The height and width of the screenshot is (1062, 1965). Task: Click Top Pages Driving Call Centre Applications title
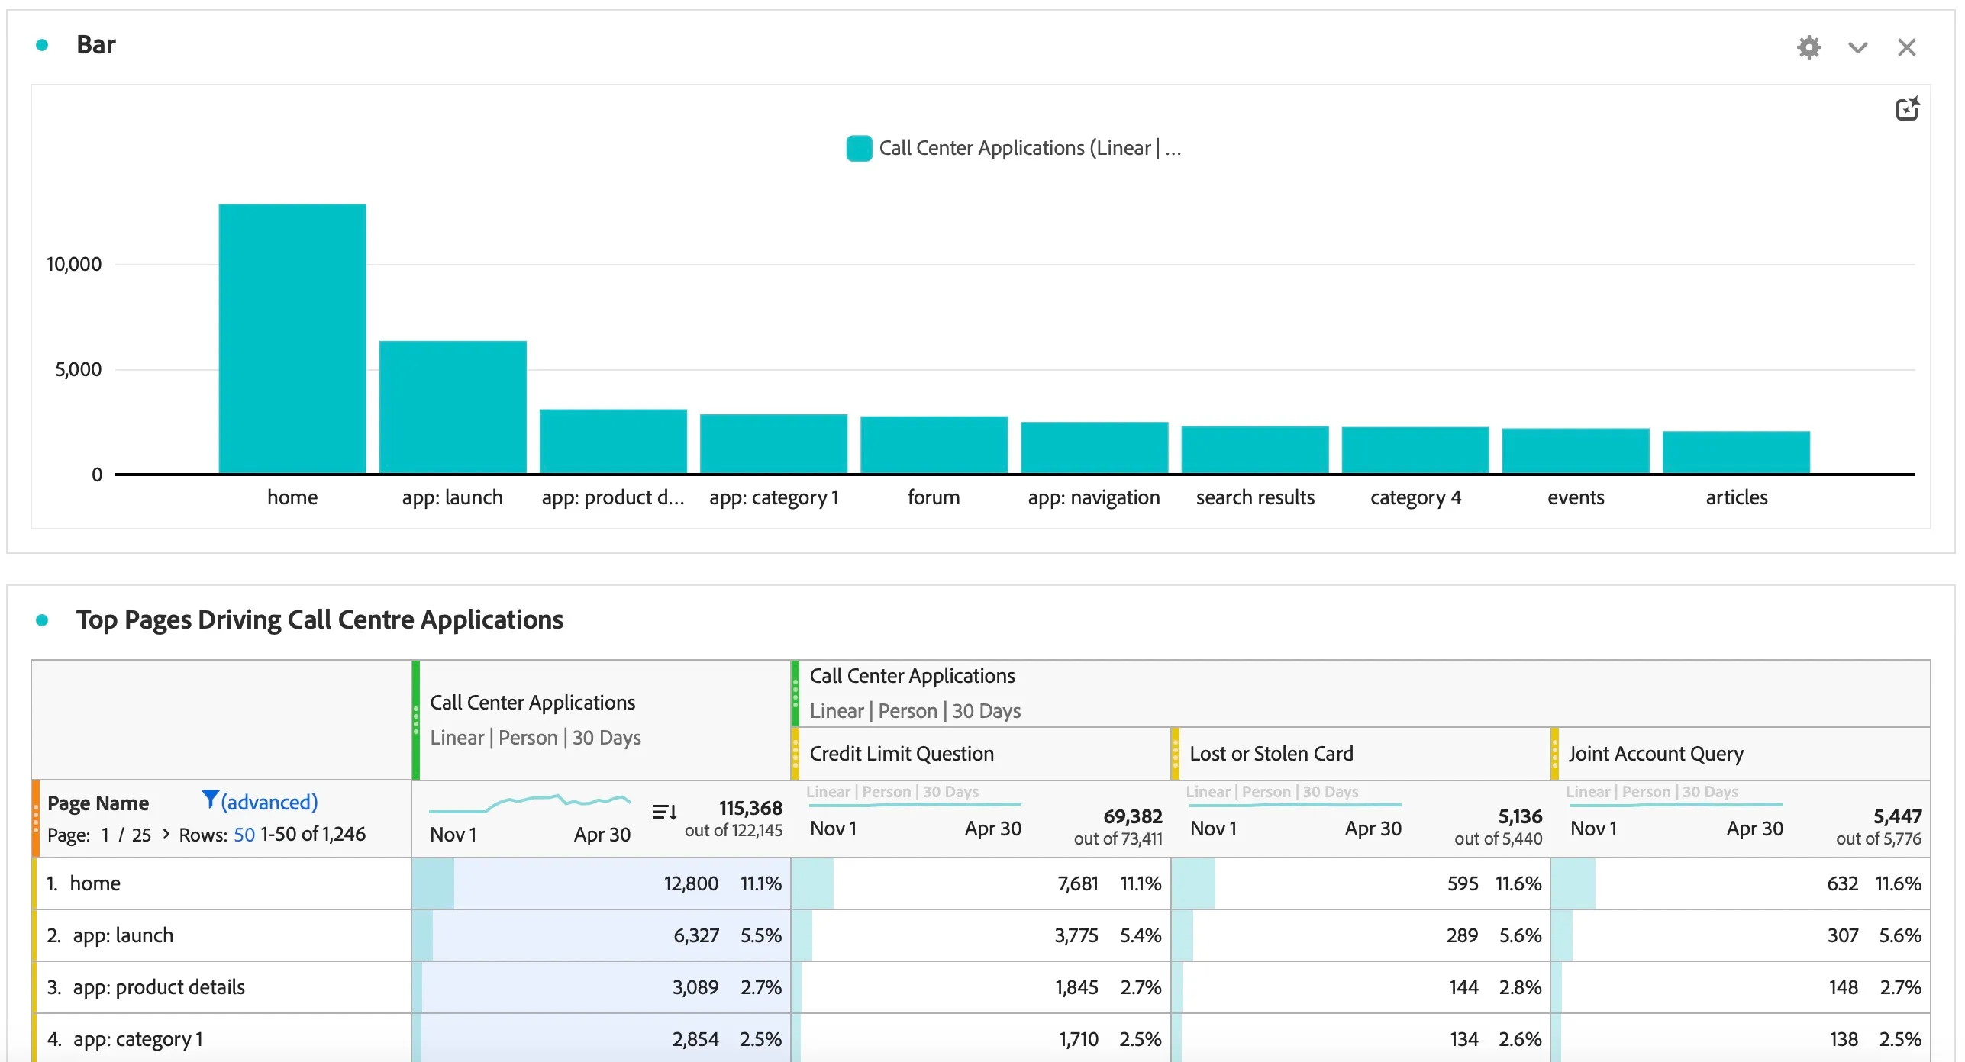pos(320,620)
